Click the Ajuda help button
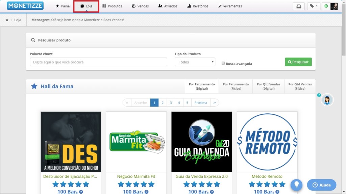 [x=321, y=185]
